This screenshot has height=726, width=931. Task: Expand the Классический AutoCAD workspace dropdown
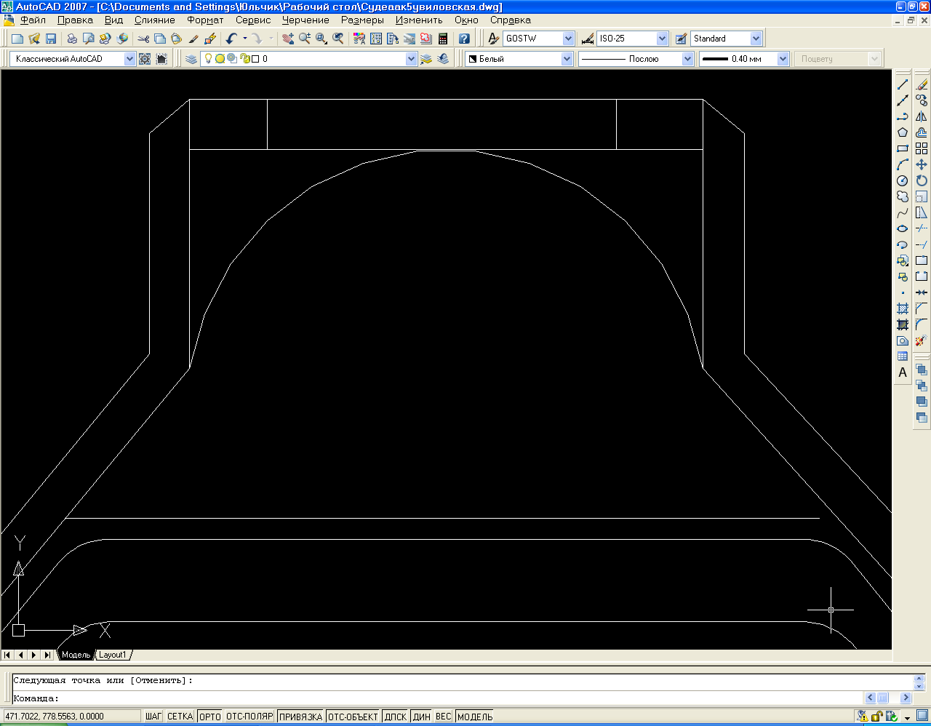(129, 59)
